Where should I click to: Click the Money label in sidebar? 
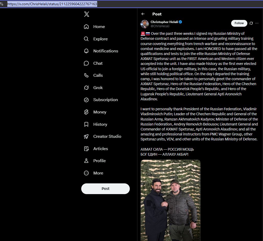pos(100,112)
